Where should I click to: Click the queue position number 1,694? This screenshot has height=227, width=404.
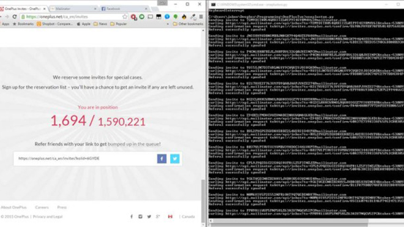point(69,121)
